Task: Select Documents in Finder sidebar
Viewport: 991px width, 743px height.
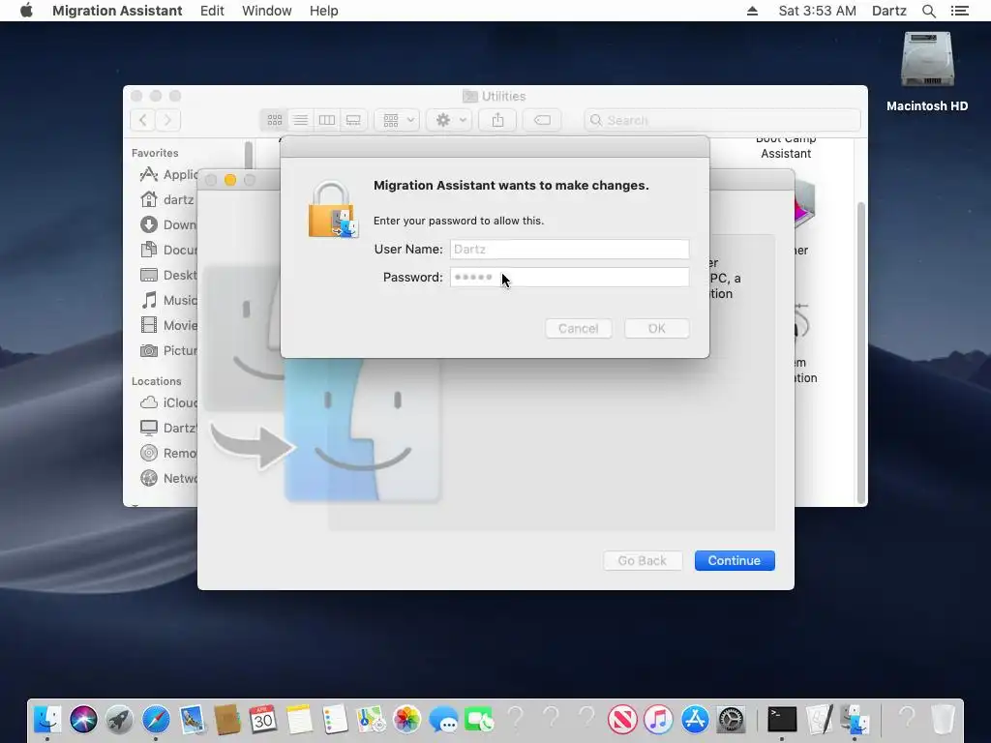Action: 167,250
